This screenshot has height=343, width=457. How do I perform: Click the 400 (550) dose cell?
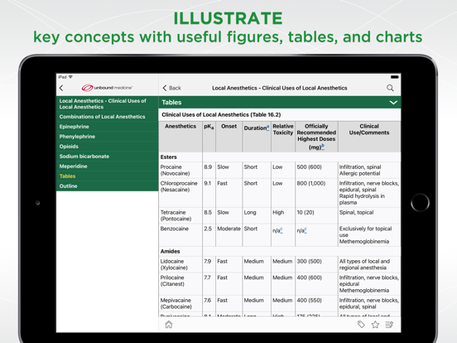(316, 303)
